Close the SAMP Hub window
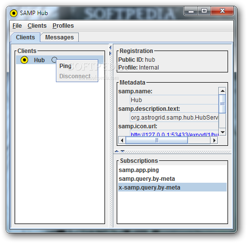The height and width of the screenshot is (243, 247). [222, 11]
